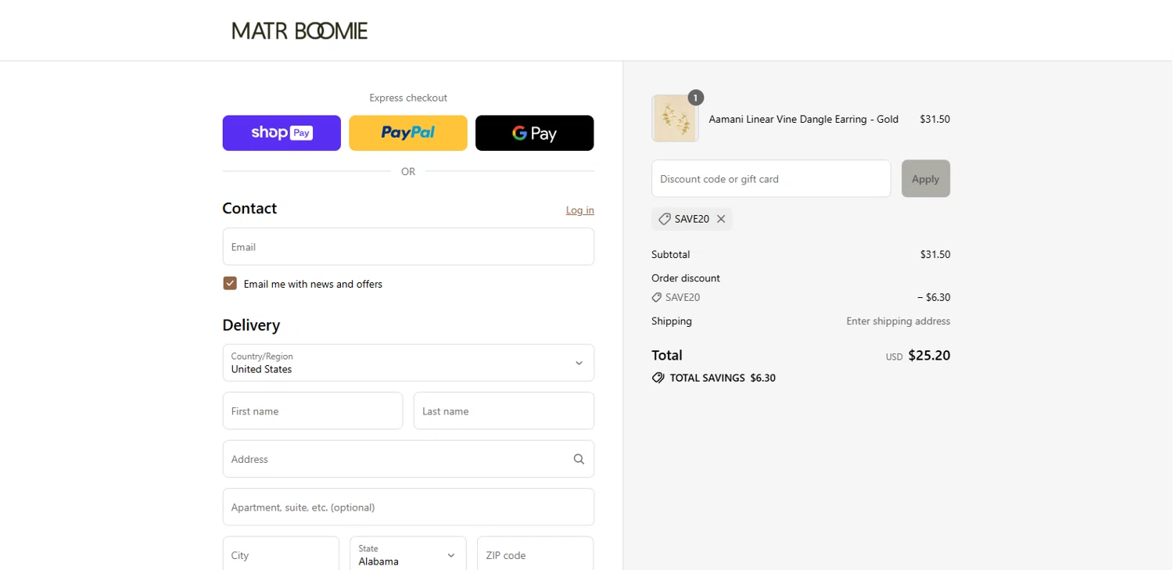1173x570 pixels.
Task: Click 'Aamani Linear Vine Dangle Earring - Gold' text
Action: tap(803, 119)
